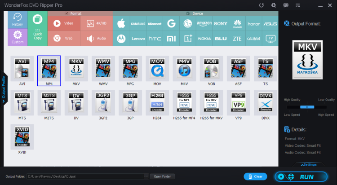The image size is (337, 185).
Task: Open the title bar dropdown menu
Action: [x=298, y=5]
